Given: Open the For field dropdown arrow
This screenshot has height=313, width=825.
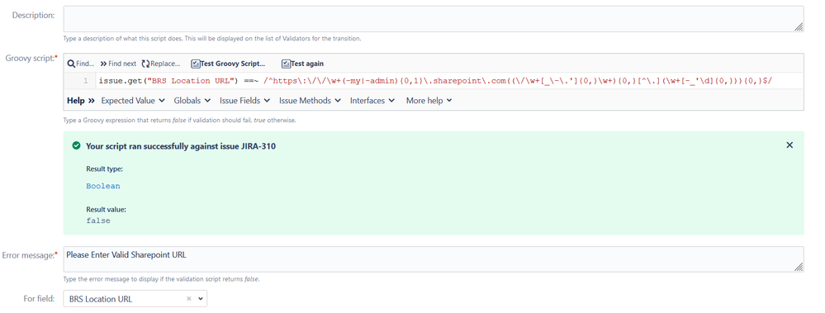Looking at the screenshot, I should coord(201,299).
